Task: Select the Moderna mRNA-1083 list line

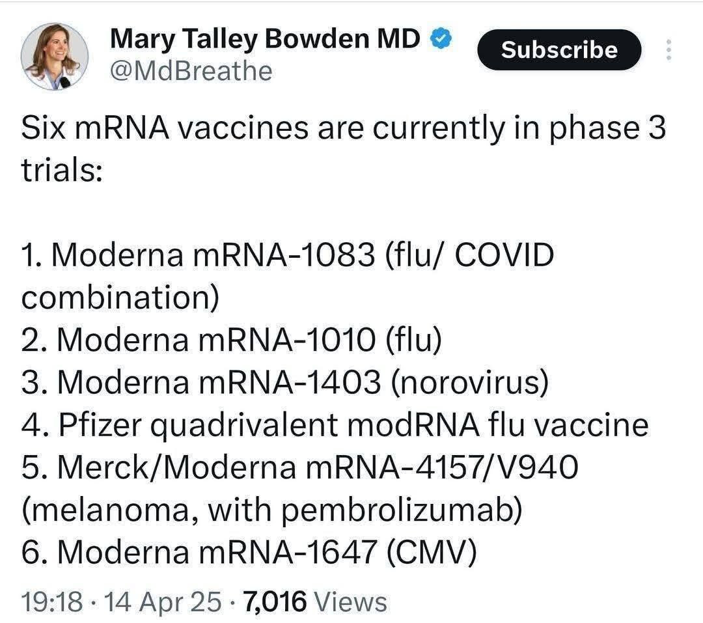Action: tap(286, 255)
